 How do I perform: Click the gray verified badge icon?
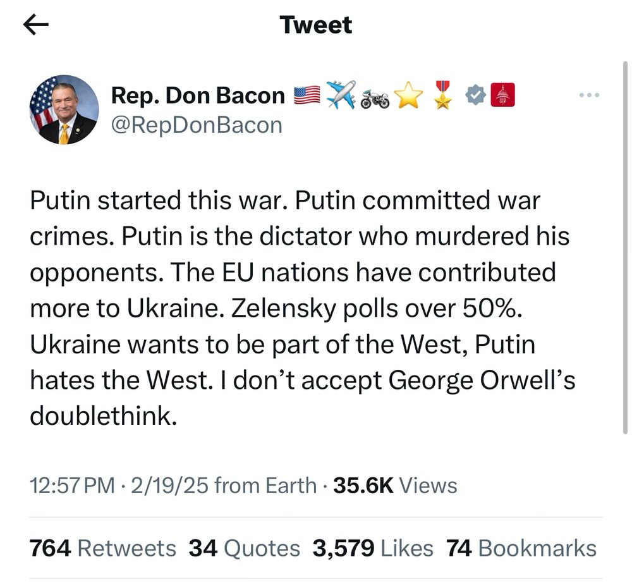tap(475, 95)
